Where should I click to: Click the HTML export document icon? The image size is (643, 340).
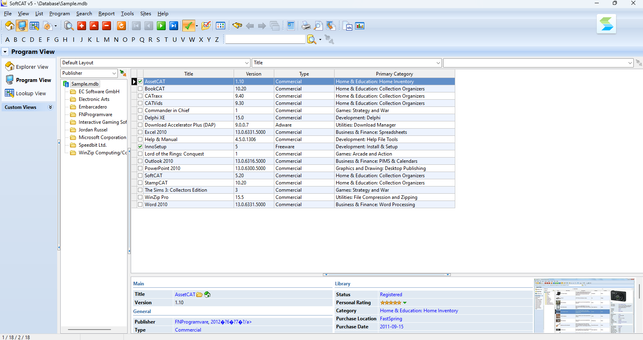tap(347, 26)
